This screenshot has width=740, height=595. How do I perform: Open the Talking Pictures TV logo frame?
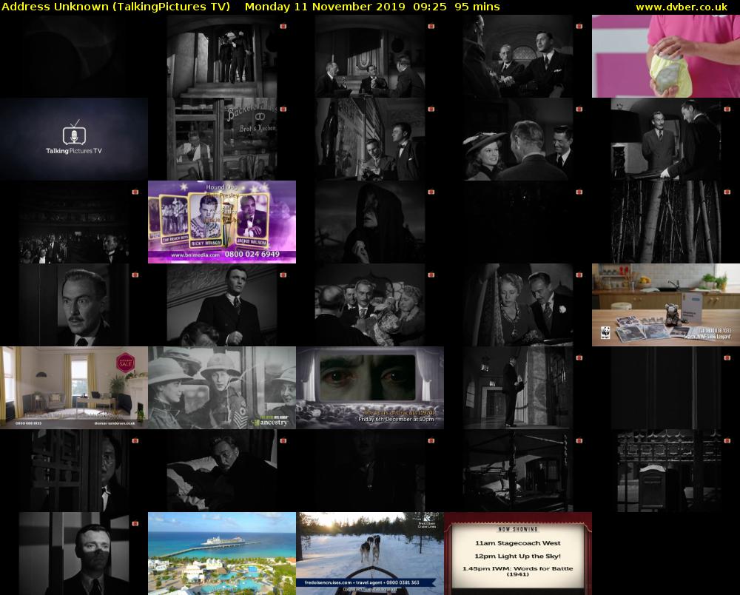click(x=73, y=138)
